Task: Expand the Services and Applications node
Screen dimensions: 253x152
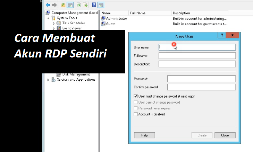Action: [48, 80]
